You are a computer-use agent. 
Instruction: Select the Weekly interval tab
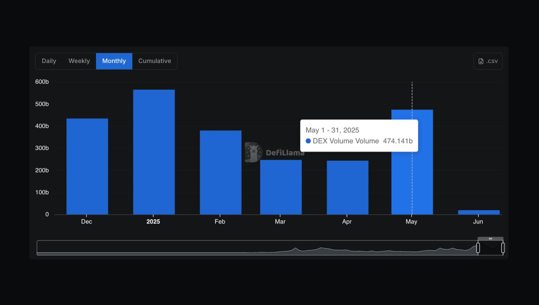[x=79, y=61]
